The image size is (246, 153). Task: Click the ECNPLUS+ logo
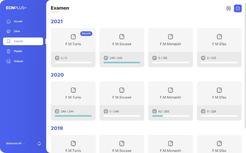coord(16,8)
